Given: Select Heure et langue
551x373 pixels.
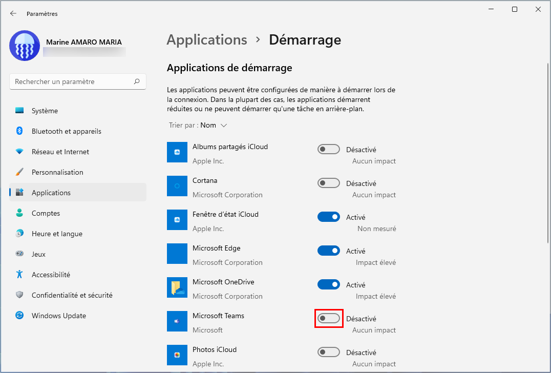Looking at the screenshot, I should pos(78,234).
